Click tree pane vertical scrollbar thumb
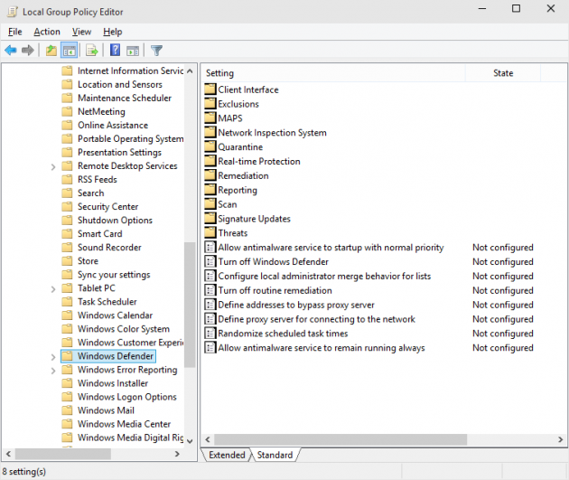The height and width of the screenshot is (480, 569). 190,305
